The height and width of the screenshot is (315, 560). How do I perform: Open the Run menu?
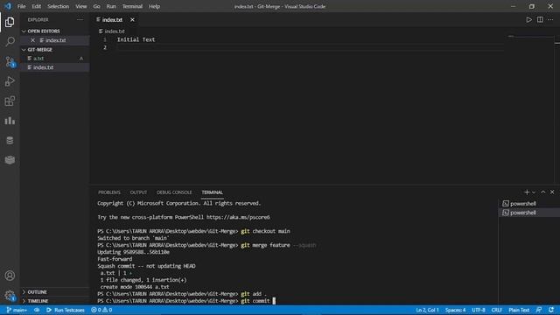pyautogui.click(x=111, y=6)
